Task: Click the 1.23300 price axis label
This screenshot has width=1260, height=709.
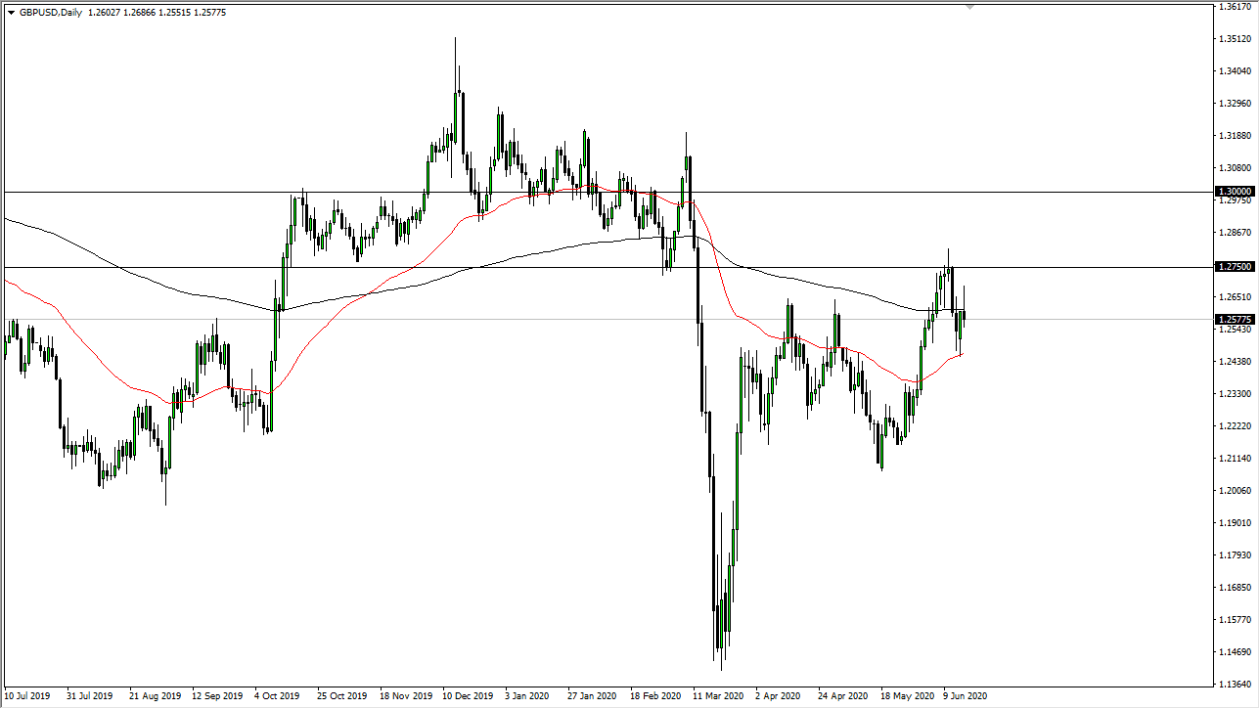Action: point(1235,394)
